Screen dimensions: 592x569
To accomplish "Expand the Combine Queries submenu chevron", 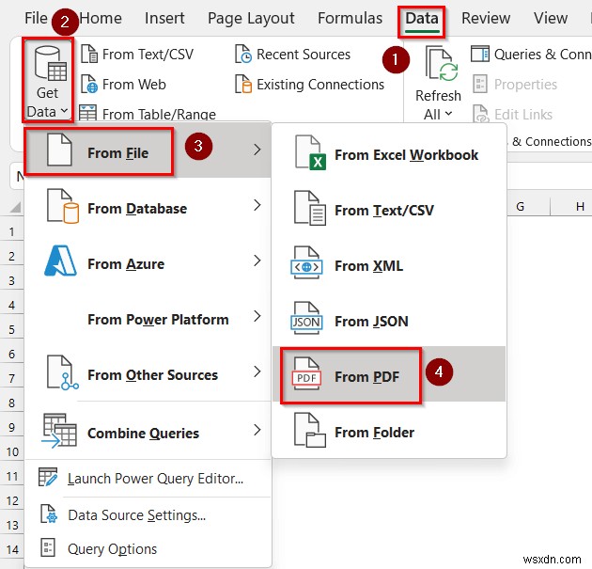I will [257, 430].
